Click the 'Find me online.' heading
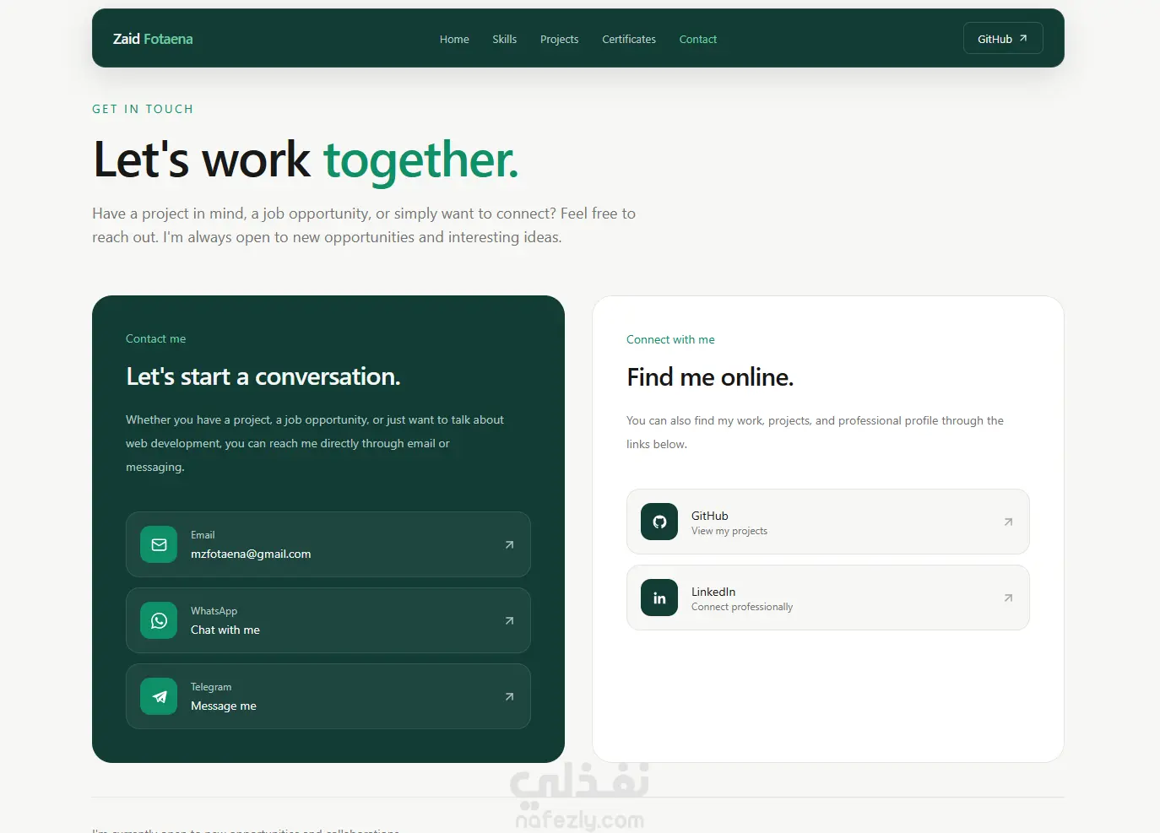The width and height of the screenshot is (1160, 833). [x=710, y=377]
